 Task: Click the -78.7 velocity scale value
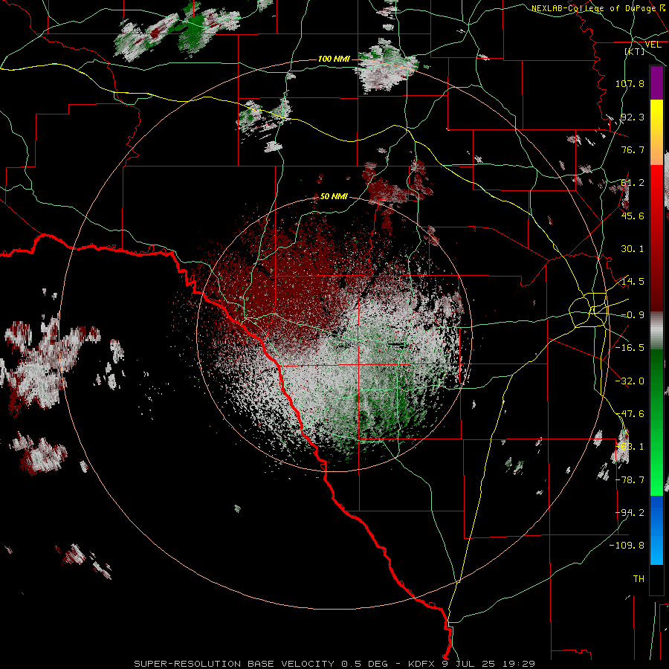click(630, 480)
